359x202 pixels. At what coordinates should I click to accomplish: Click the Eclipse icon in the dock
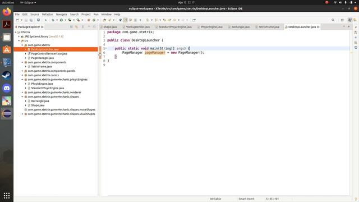point(7,113)
